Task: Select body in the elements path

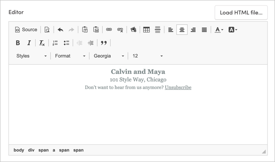Action: [x=19, y=150]
